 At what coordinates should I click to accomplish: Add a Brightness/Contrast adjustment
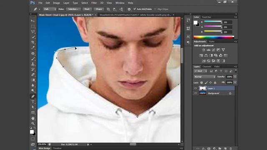(x=204, y=50)
